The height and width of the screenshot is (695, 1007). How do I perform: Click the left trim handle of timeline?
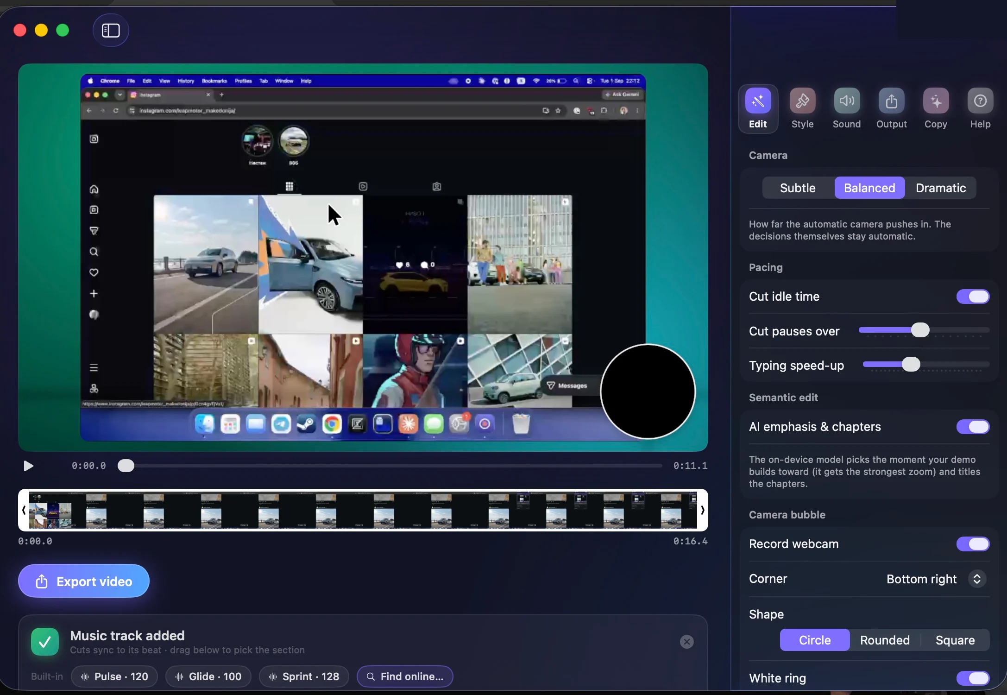[24, 510]
